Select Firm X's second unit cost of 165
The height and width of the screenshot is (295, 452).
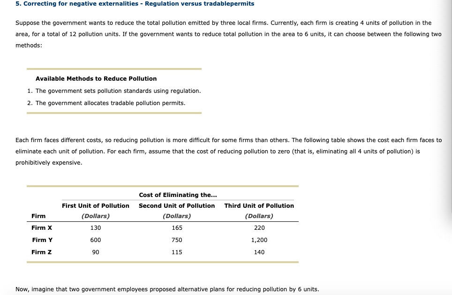click(x=177, y=227)
